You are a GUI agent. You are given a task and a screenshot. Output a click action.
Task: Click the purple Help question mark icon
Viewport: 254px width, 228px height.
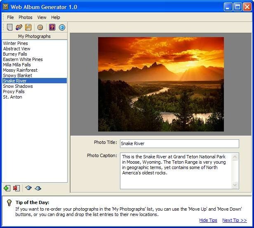[52, 27]
